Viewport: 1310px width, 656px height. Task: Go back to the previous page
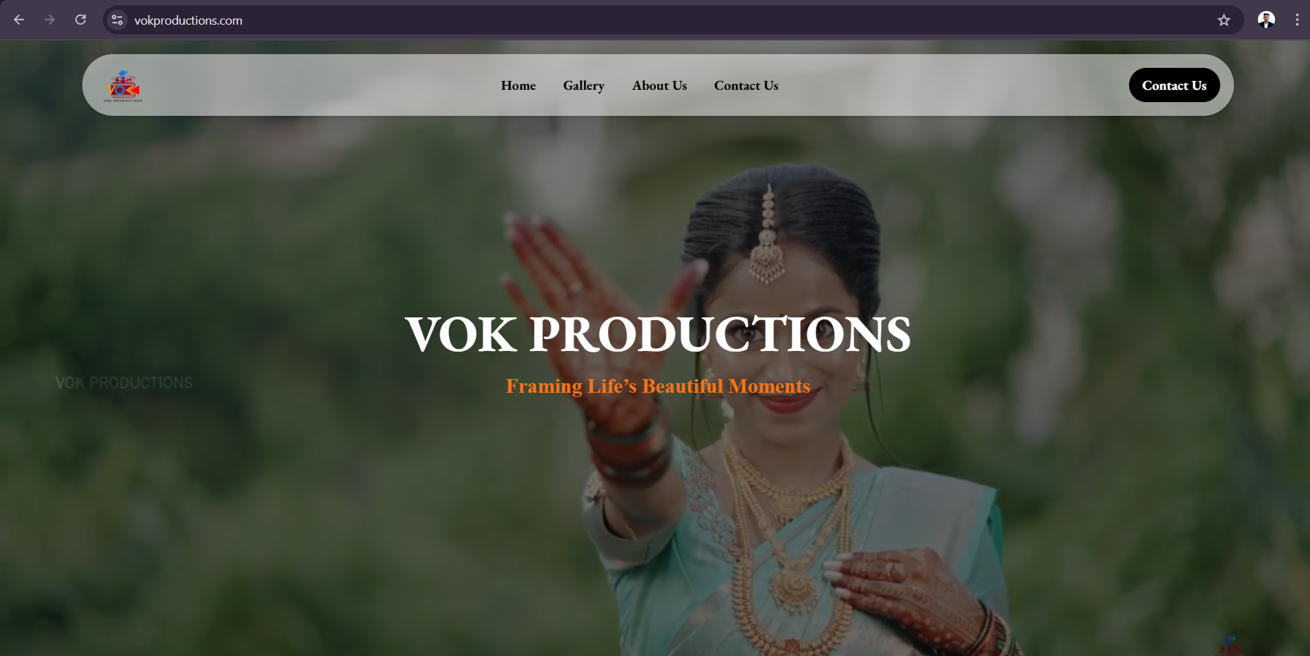coord(19,20)
